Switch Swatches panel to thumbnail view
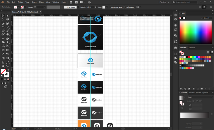This screenshot has height=130, width=214. (212, 52)
